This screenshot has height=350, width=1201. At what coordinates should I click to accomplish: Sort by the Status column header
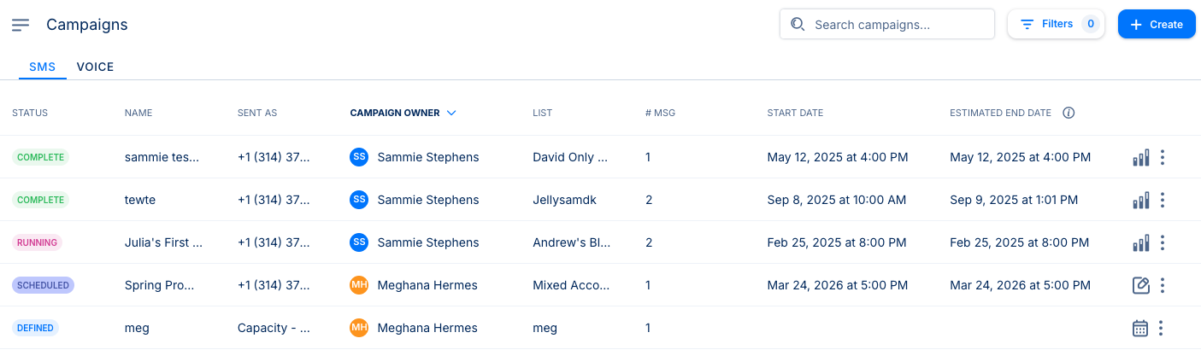(30, 113)
